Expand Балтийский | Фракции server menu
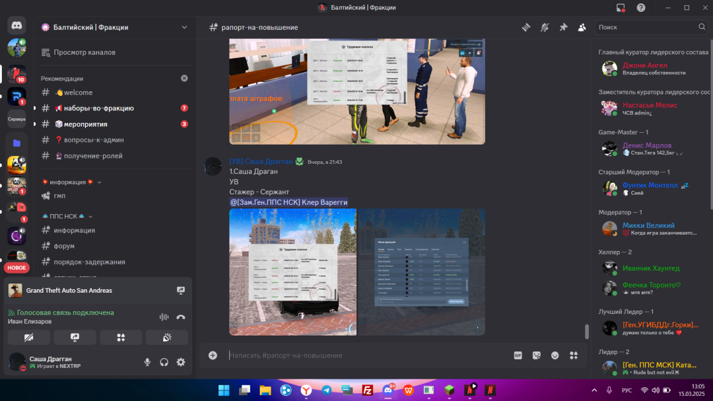Screen dimensions: 713x401 184,27
